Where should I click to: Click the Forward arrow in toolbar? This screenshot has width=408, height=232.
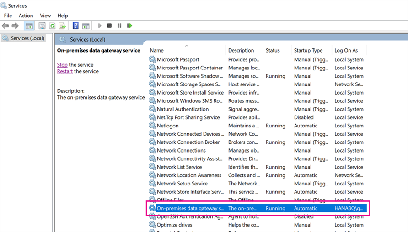15,26
